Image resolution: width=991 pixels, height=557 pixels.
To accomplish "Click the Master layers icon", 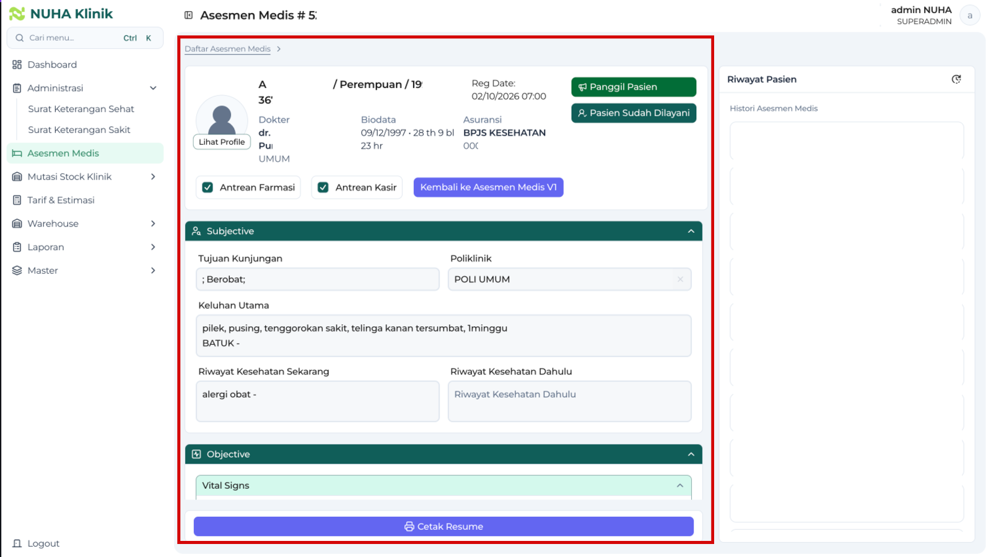I will pyautogui.click(x=17, y=270).
